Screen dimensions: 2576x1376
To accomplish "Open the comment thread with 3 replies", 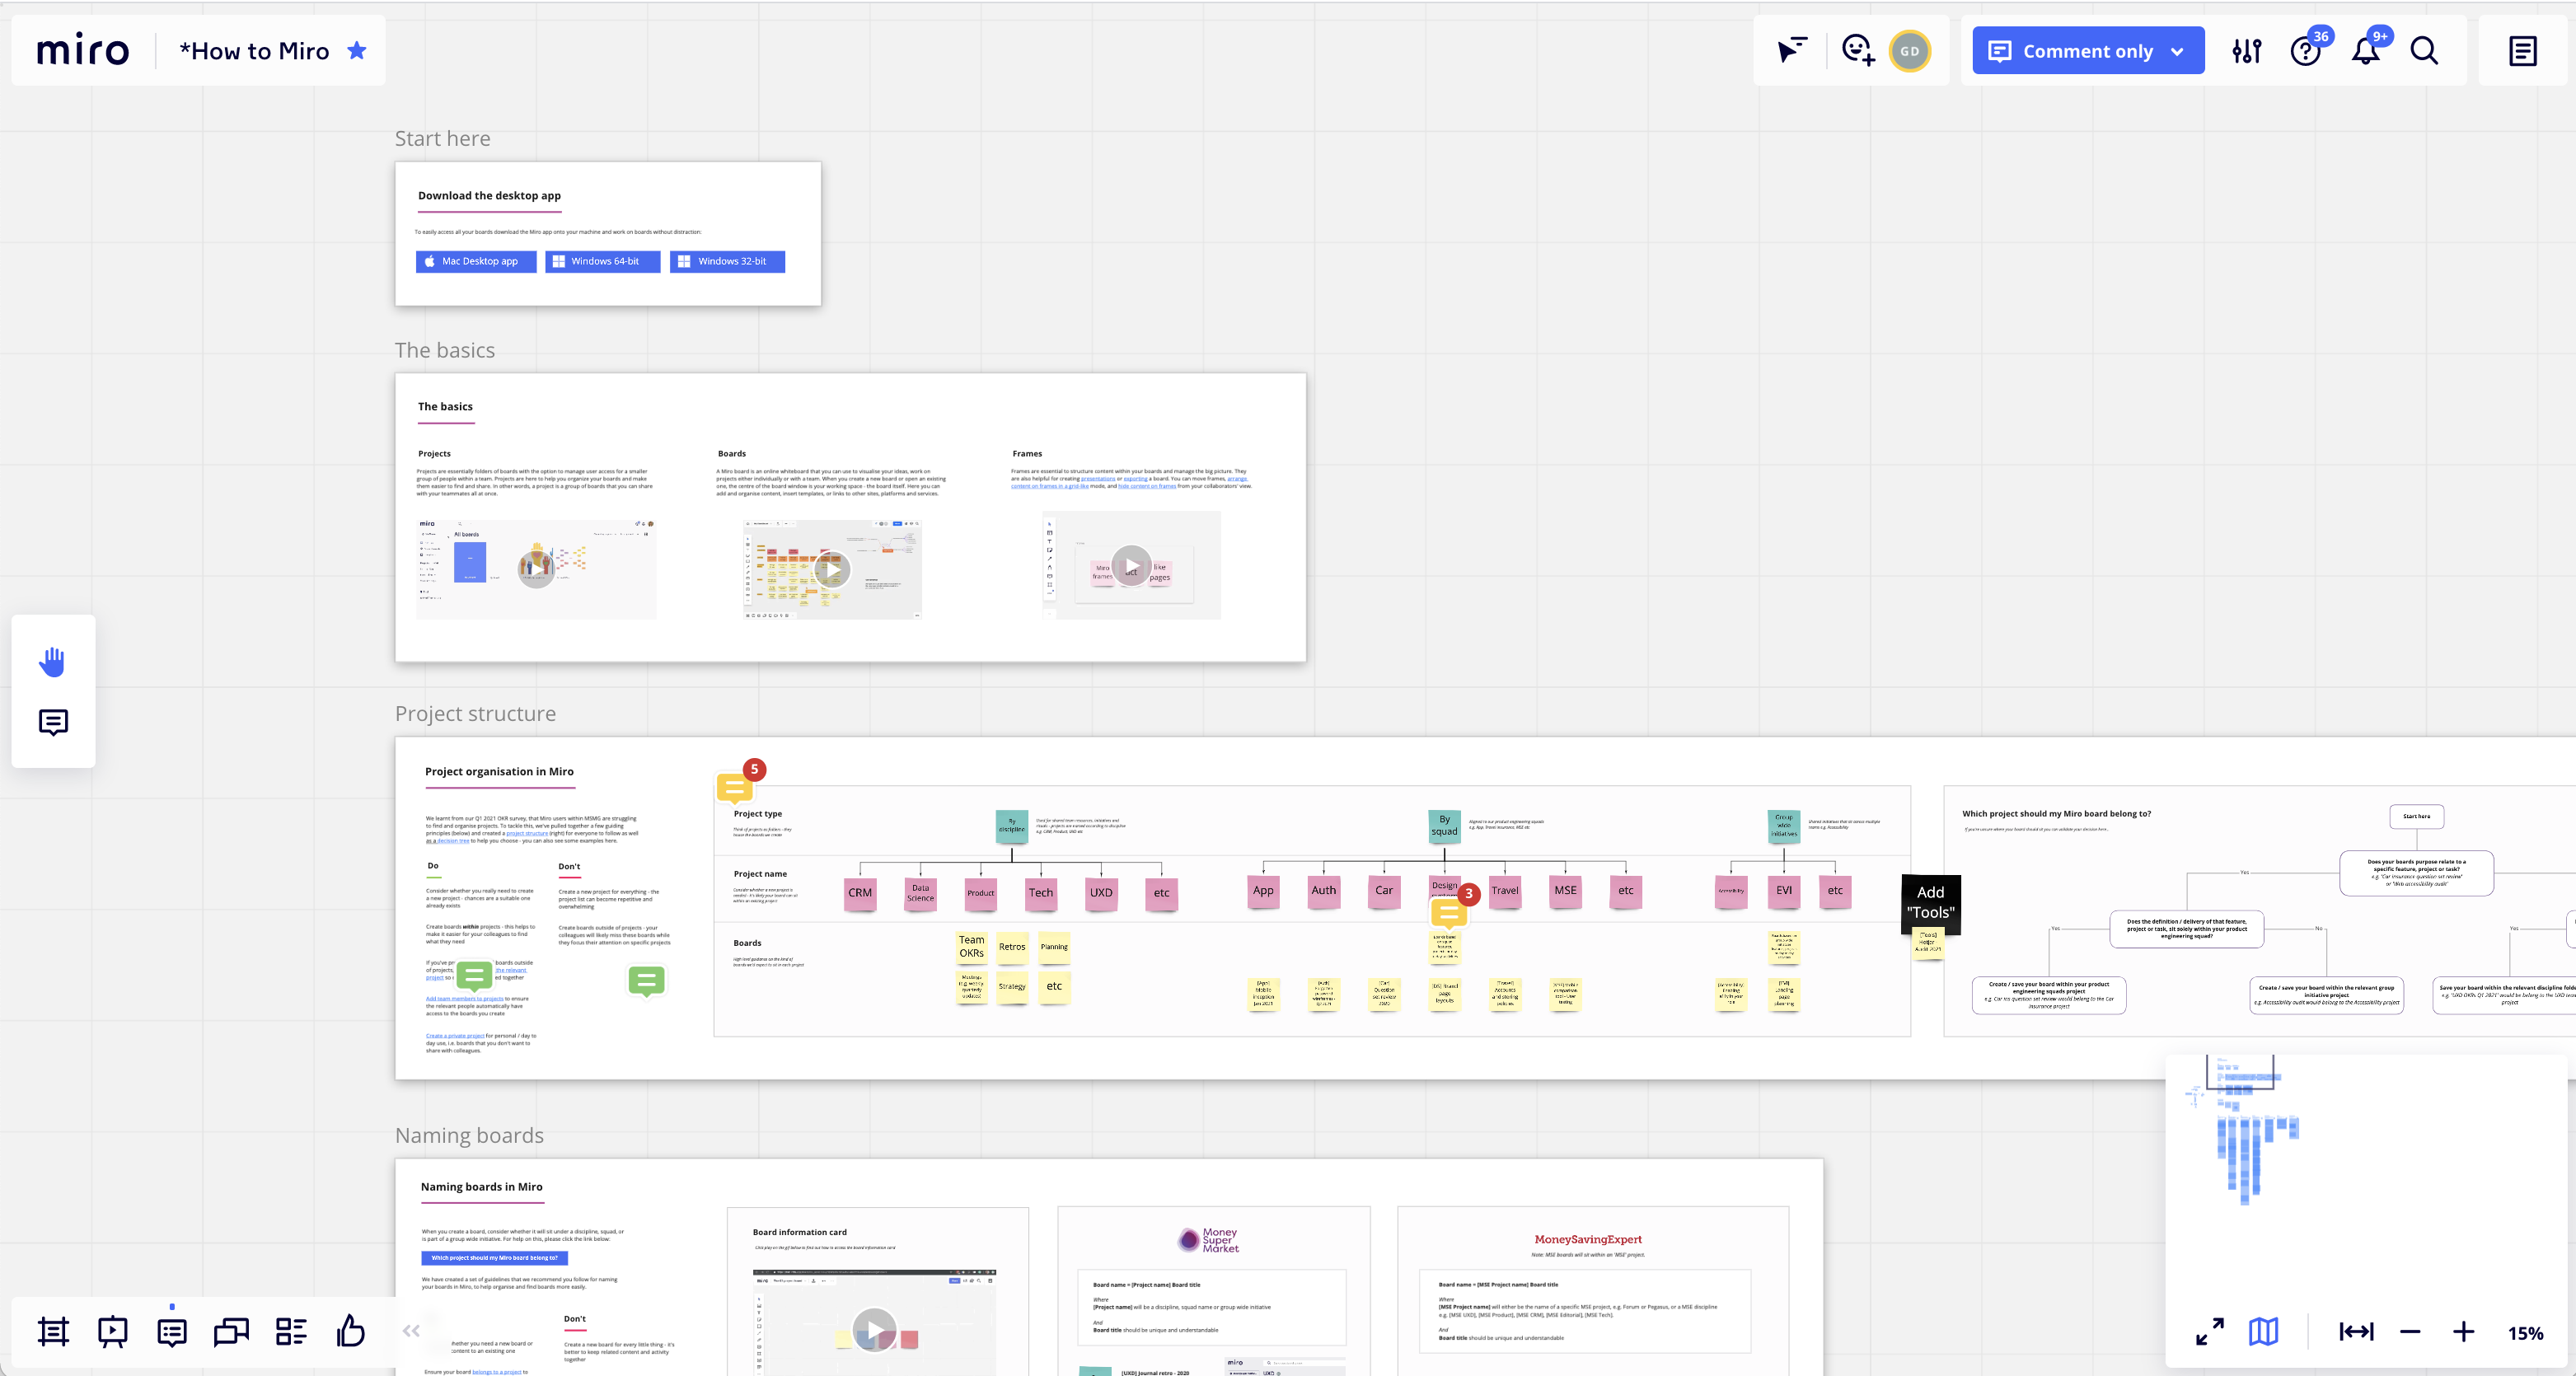I will tap(1448, 911).
